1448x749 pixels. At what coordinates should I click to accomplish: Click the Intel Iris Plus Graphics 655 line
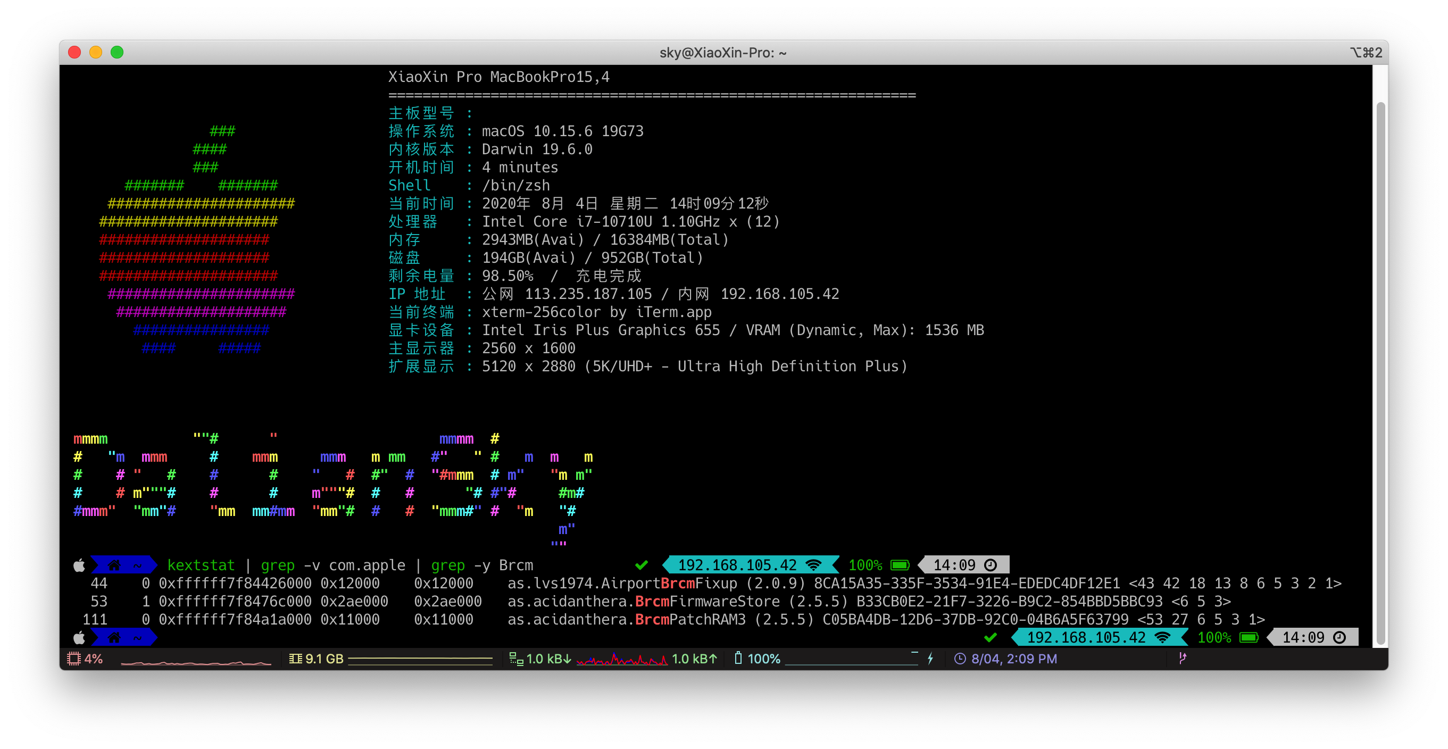(733, 330)
